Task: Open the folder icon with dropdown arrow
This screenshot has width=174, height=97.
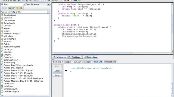Action: tap(21, 8)
